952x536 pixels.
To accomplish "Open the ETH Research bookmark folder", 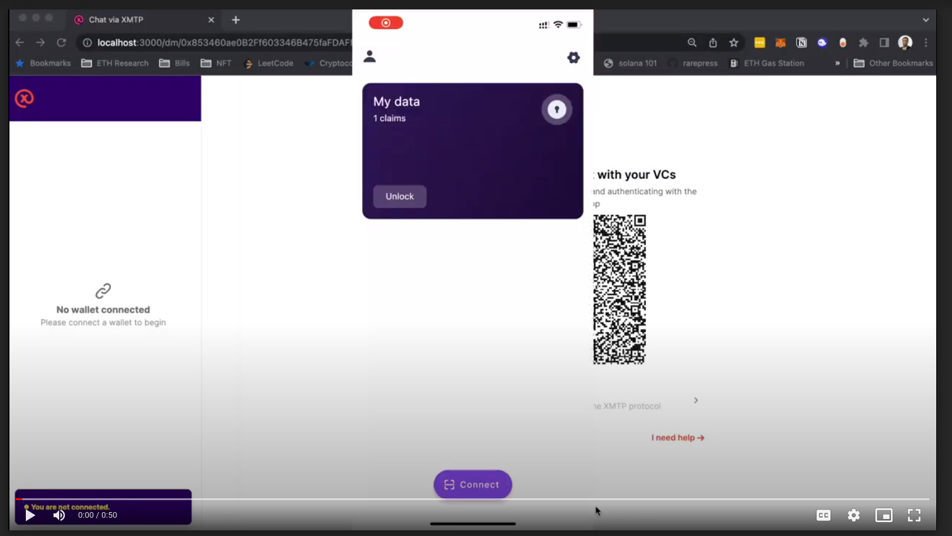I will point(115,63).
